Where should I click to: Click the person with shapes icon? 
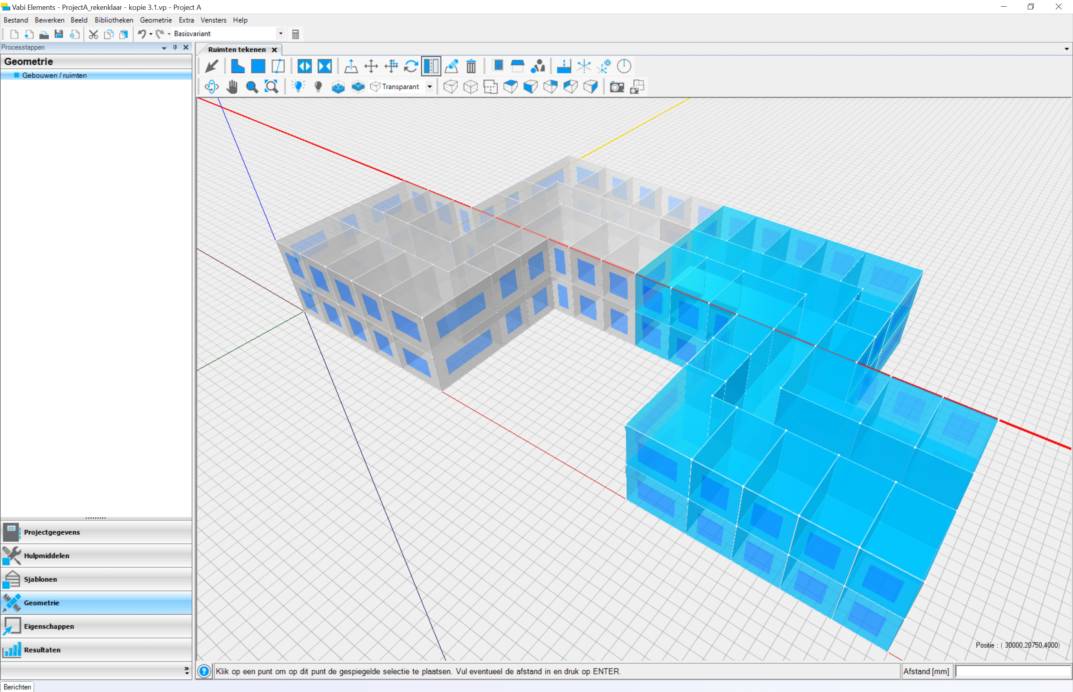pos(538,67)
